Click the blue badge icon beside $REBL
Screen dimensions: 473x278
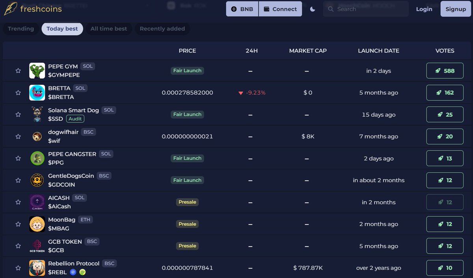(73, 272)
